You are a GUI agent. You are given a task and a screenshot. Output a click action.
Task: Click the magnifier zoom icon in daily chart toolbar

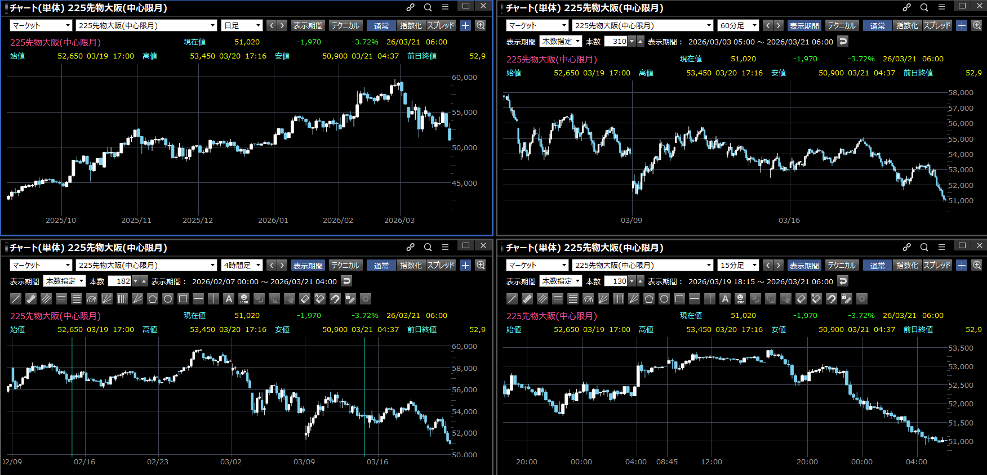click(481, 25)
